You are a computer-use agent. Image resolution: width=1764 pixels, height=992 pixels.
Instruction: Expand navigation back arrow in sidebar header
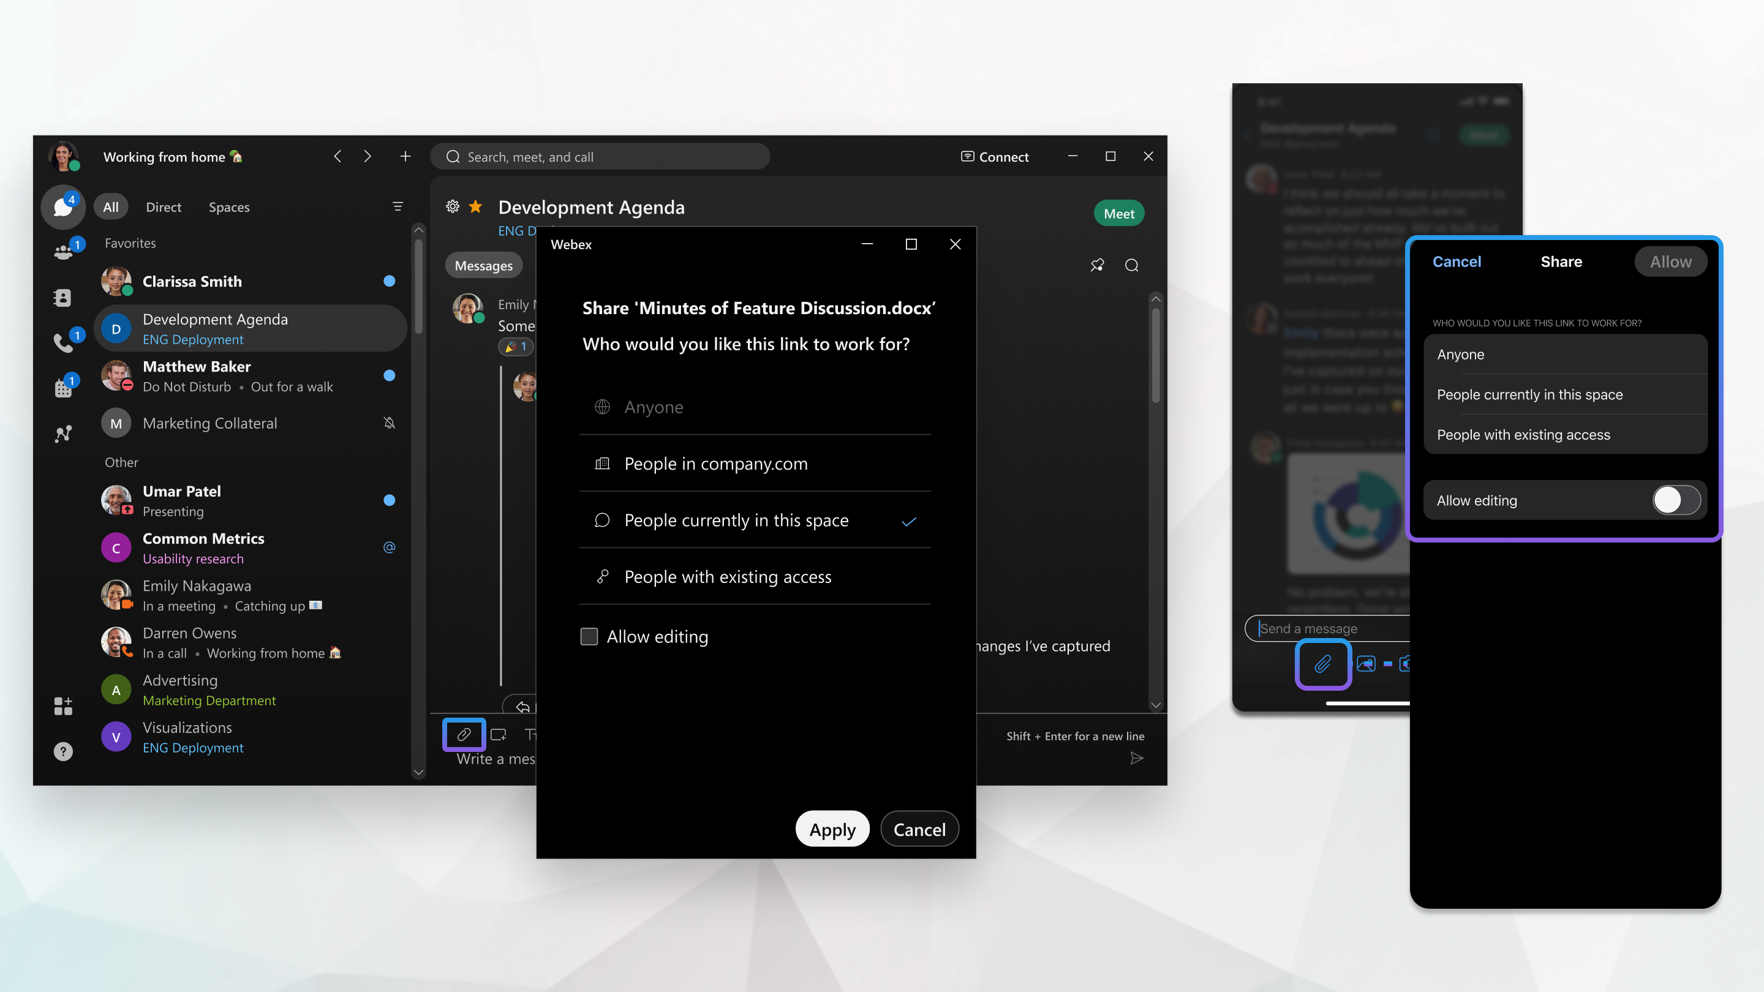[x=338, y=156]
